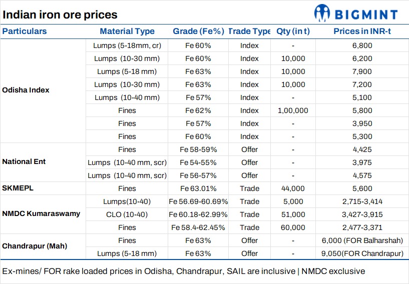Screen dimensions: 409x284
Task: Select the Indian iron ore prices title
Action: click(x=60, y=14)
